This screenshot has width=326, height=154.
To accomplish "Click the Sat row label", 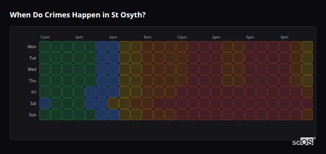I will (33, 104).
